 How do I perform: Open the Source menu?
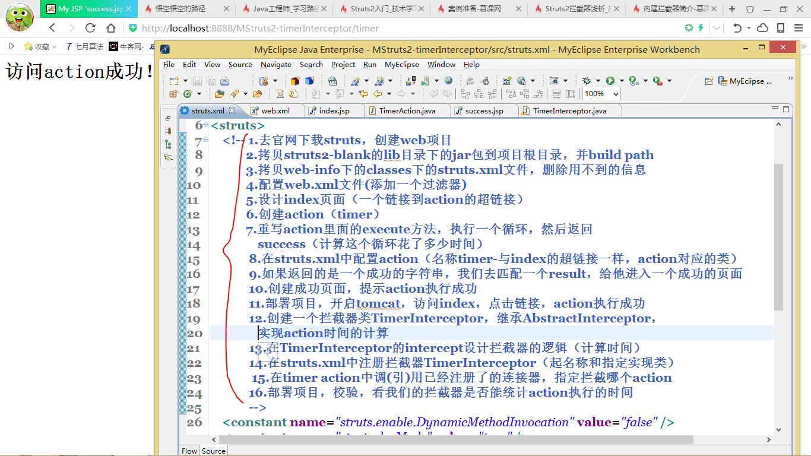click(x=240, y=65)
